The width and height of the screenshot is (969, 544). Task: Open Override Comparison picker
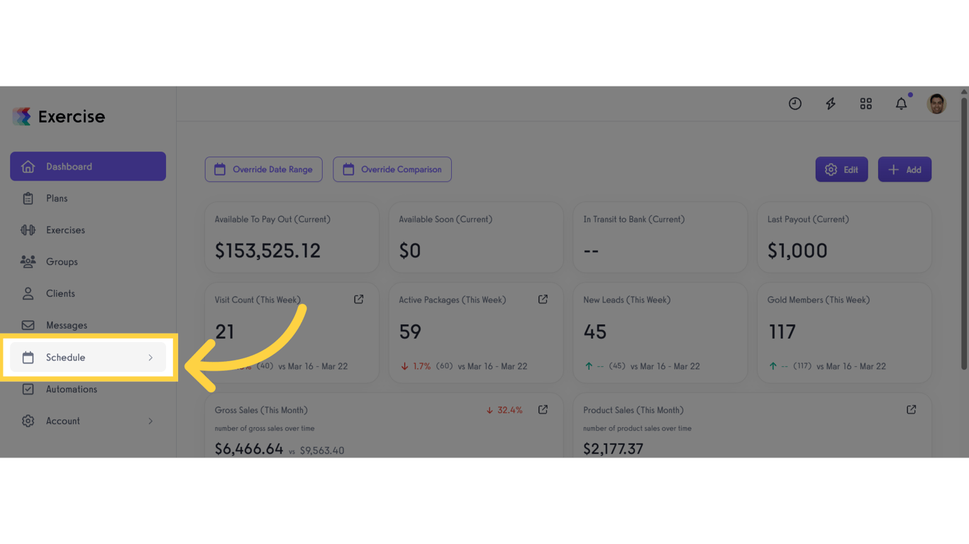click(392, 169)
